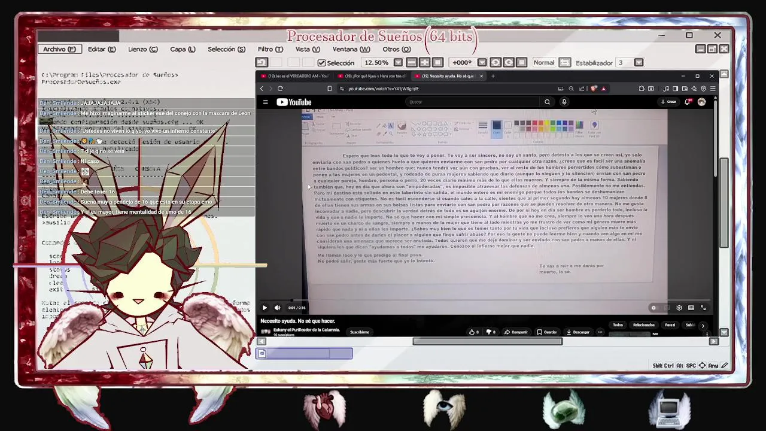Dislike the video with thumbs down
The height and width of the screenshot is (431, 766).
pos(490,332)
